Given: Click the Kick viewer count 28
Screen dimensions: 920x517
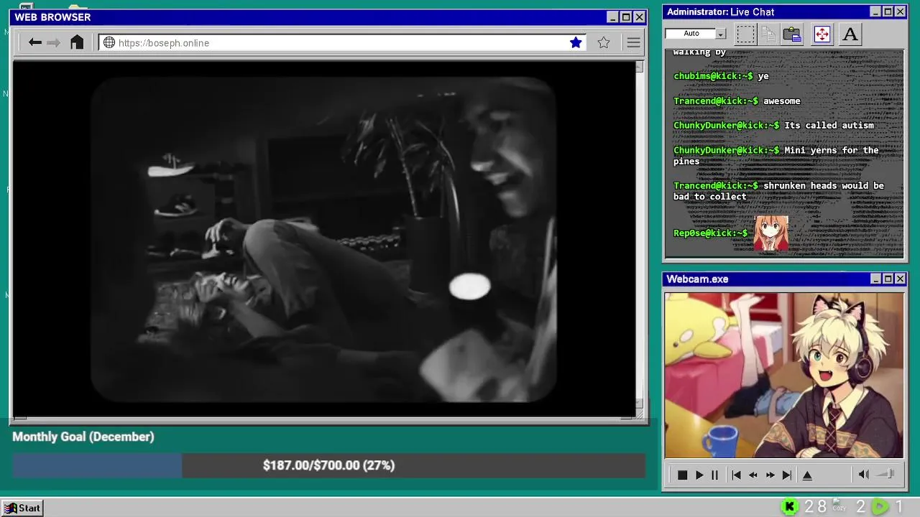Looking at the screenshot, I should click(x=815, y=507).
